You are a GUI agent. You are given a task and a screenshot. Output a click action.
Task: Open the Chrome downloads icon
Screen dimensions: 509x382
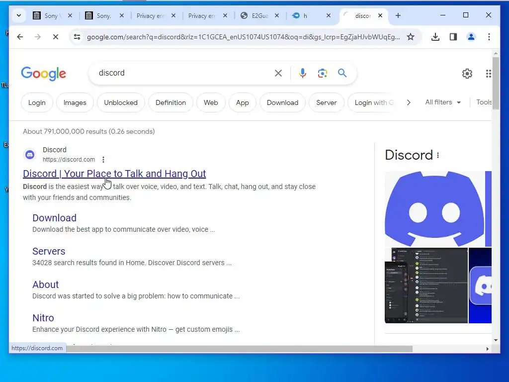point(435,37)
